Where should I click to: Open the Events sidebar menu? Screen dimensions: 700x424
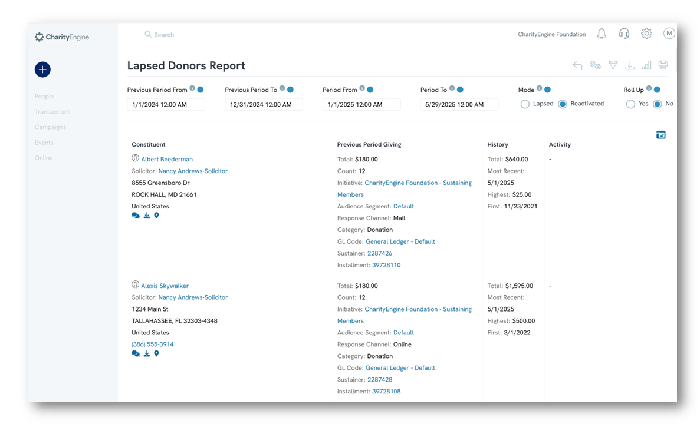pyautogui.click(x=44, y=143)
